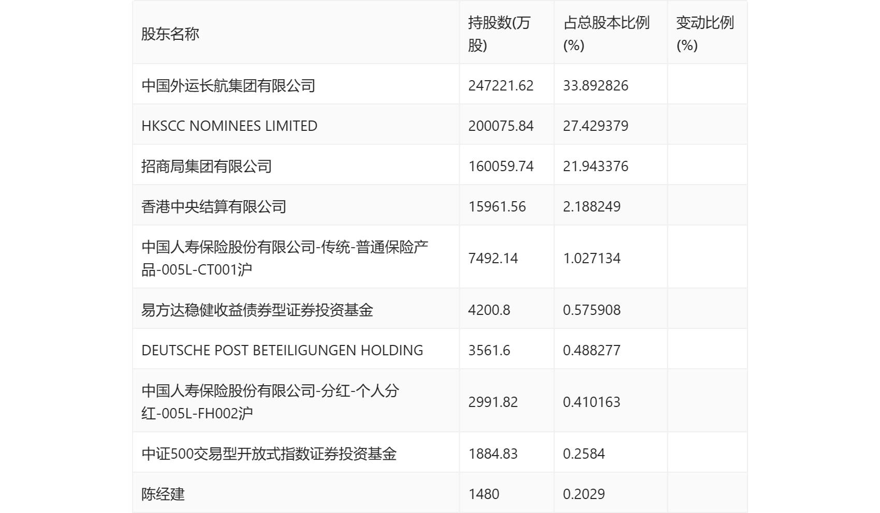The height and width of the screenshot is (513, 880).
Task: Click percentage value 0.575908
Action: tap(592, 310)
